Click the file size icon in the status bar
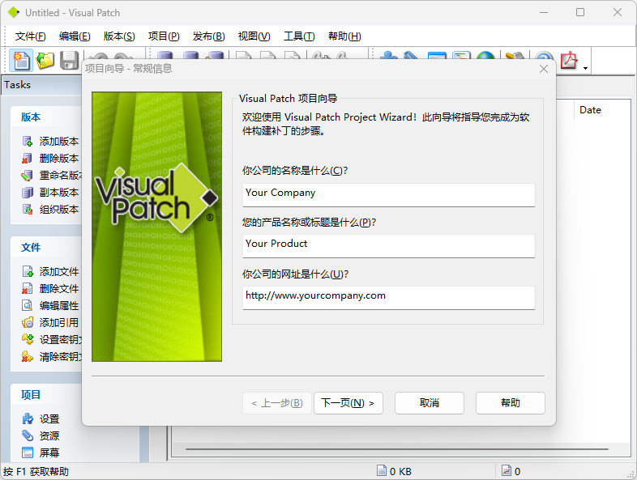Viewport: 637px width, 480px height. (382, 470)
